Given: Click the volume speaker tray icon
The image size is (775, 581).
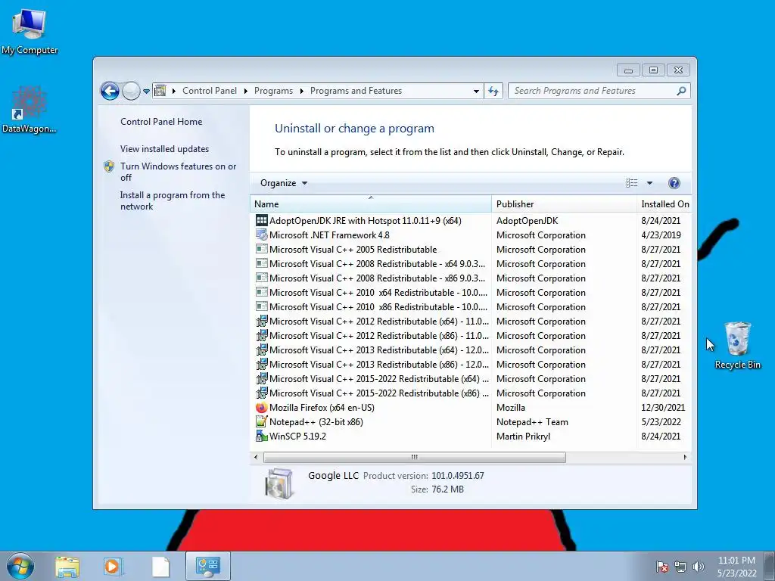Looking at the screenshot, I should click(x=699, y=567).
